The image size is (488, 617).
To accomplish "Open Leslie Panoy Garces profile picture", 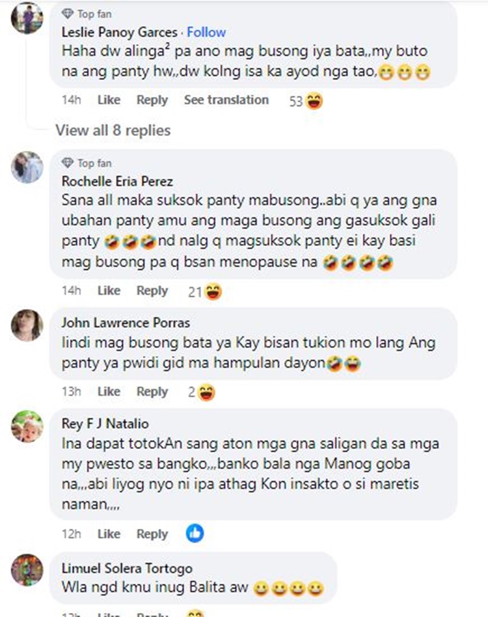I will coord(27,18).
